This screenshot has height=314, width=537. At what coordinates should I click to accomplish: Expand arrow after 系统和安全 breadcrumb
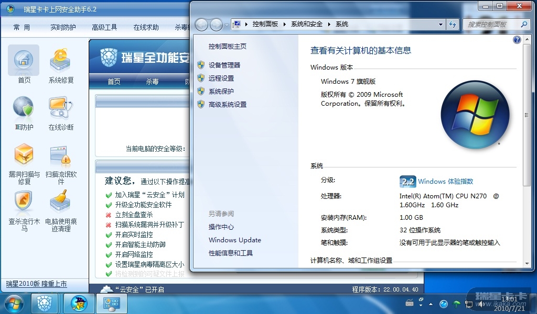(329, 24)
